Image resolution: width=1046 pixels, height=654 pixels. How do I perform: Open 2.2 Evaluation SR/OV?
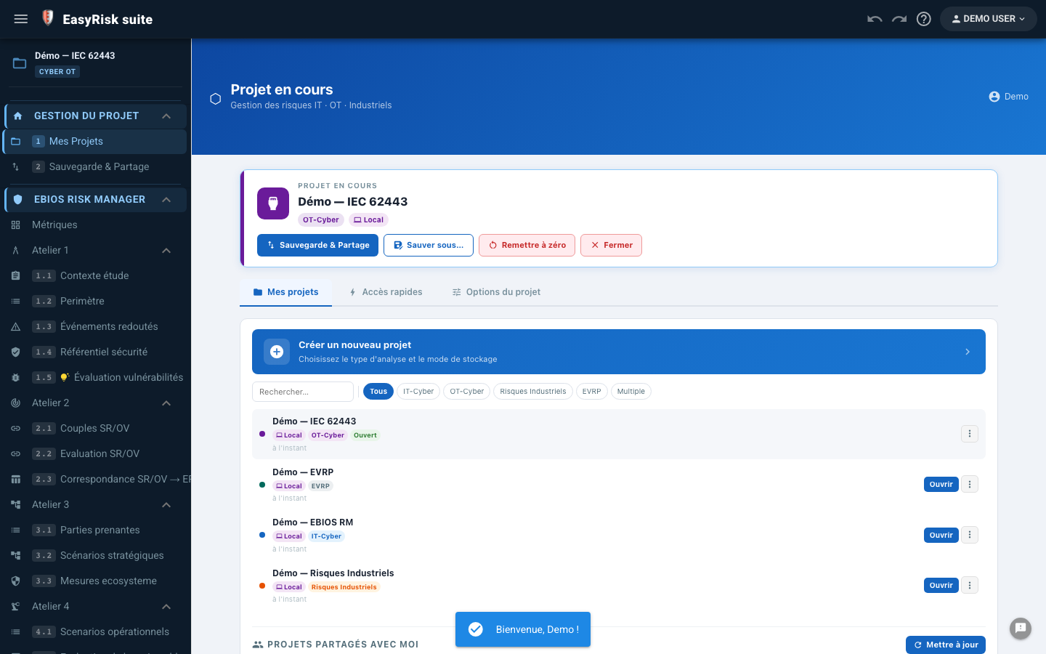click(95, 453)
